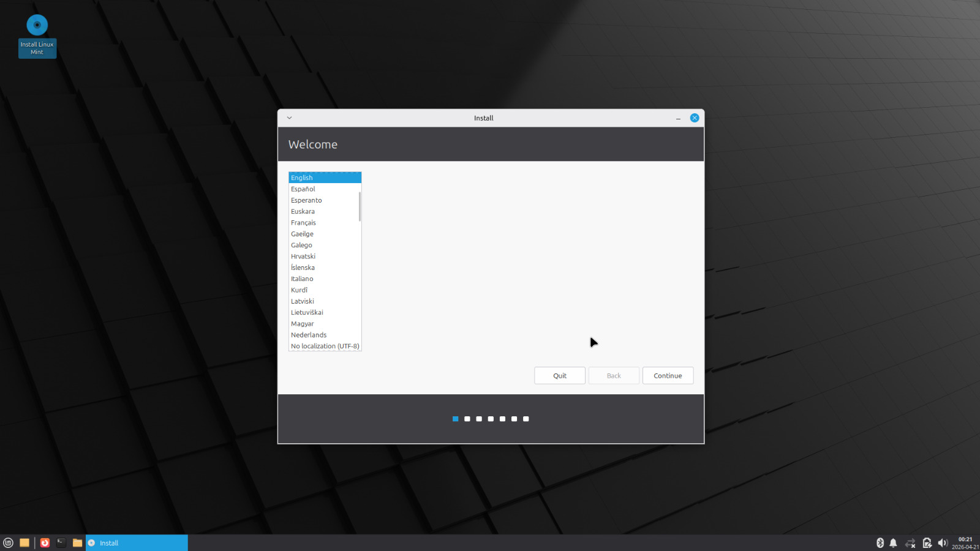The width and height of the screenshot is (980, 551).
Task: Show notifications via the bell icon
Action: pyautogui.click(x=893, y=542)
